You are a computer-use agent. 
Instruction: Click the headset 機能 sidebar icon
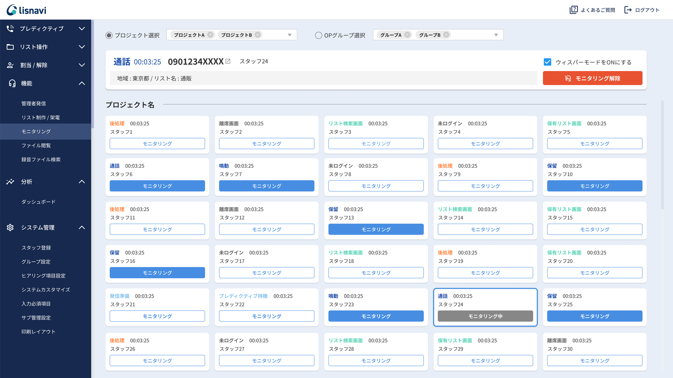click(12, 83)
